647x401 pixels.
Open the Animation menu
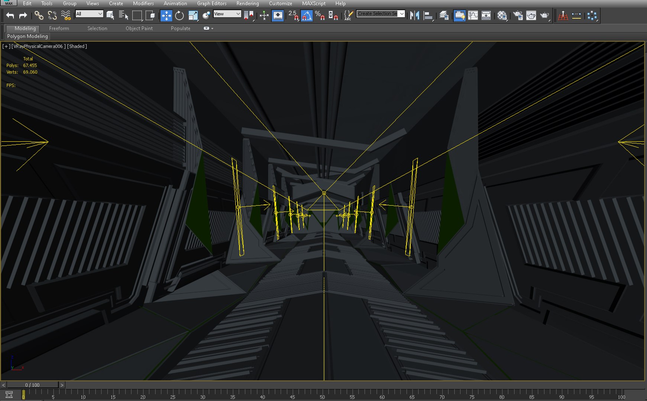point(175,3)
